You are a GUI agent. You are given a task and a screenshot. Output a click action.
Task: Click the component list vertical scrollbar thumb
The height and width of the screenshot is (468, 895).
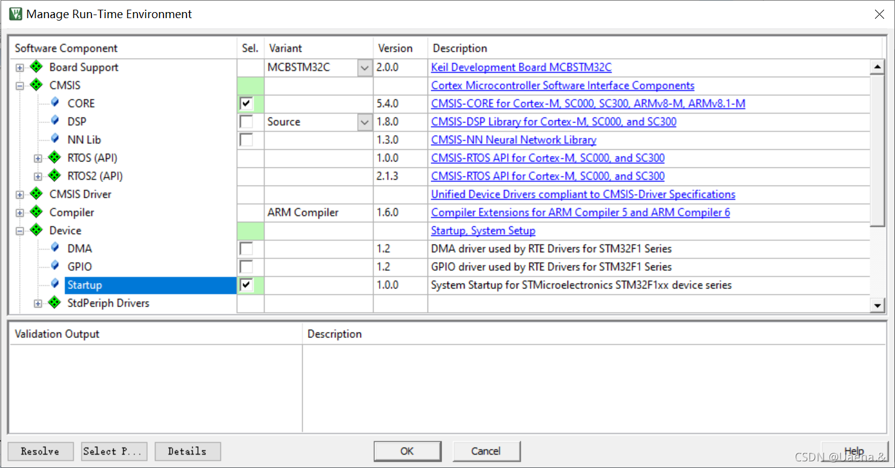[x=877, y=149]
